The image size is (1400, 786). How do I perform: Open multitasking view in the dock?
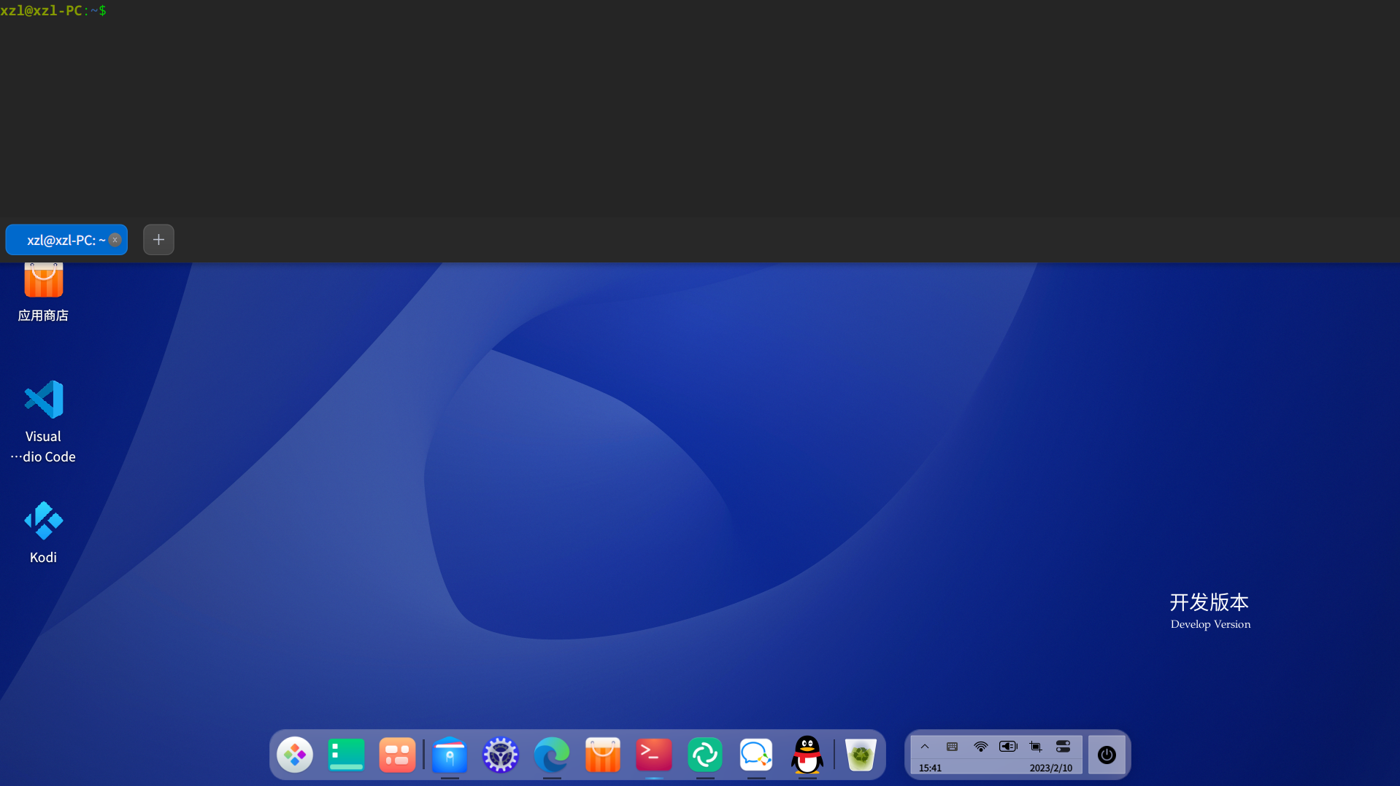tap(397, 755)
